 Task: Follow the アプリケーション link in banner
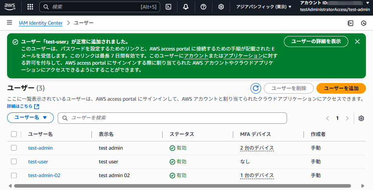[x=243, y=56]
